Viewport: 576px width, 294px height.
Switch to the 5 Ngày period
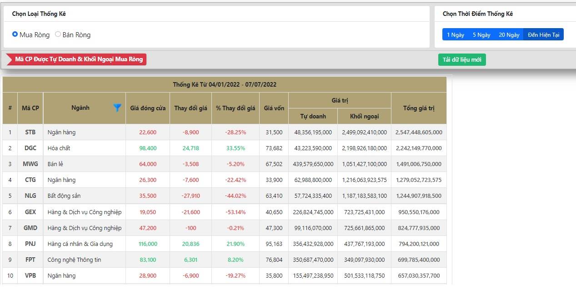click(481, 34)
